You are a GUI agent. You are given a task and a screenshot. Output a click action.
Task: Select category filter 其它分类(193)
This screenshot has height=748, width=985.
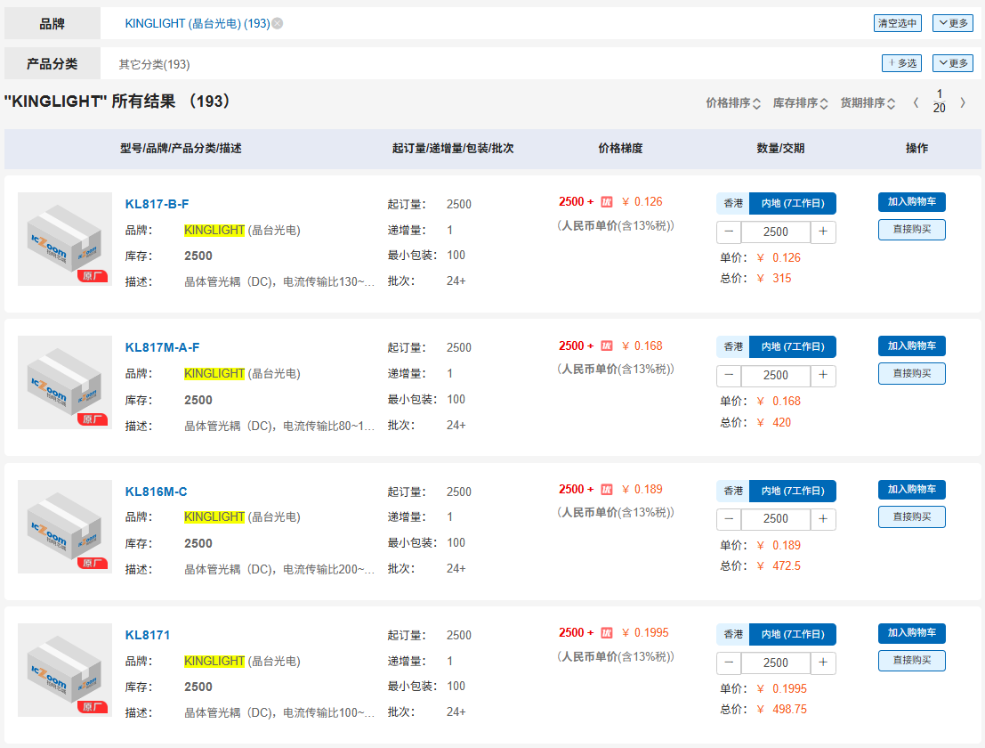point(154,64)
